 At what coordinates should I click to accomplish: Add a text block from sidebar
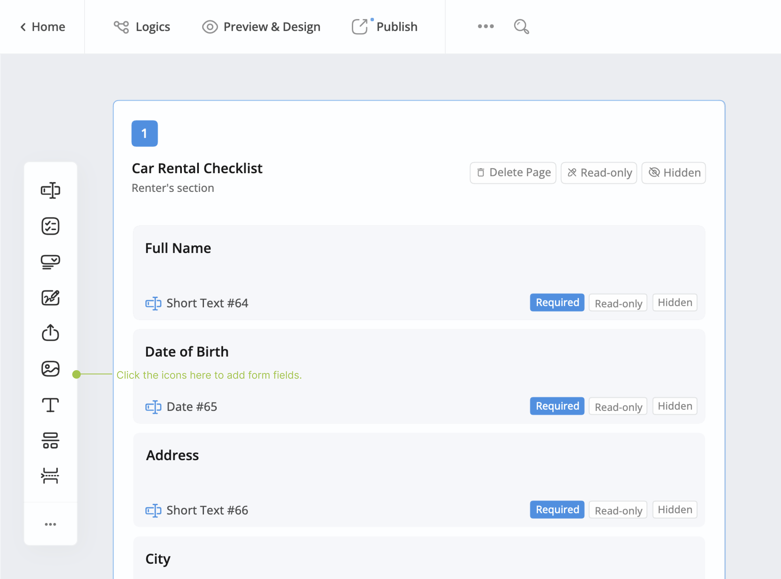click(50, 405)
